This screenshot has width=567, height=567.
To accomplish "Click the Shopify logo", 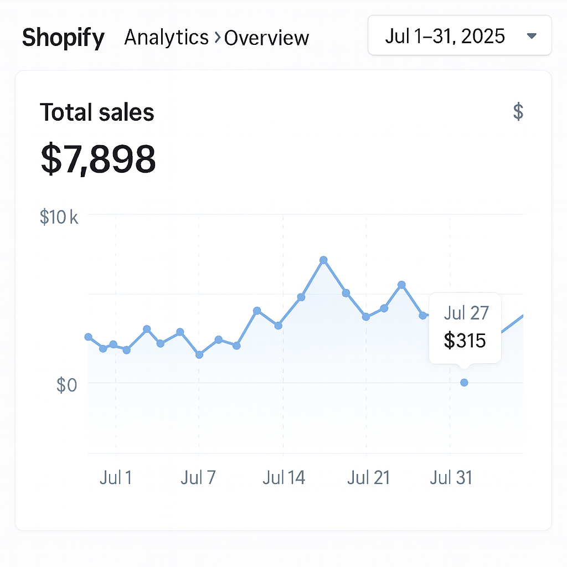I will 63,38.
